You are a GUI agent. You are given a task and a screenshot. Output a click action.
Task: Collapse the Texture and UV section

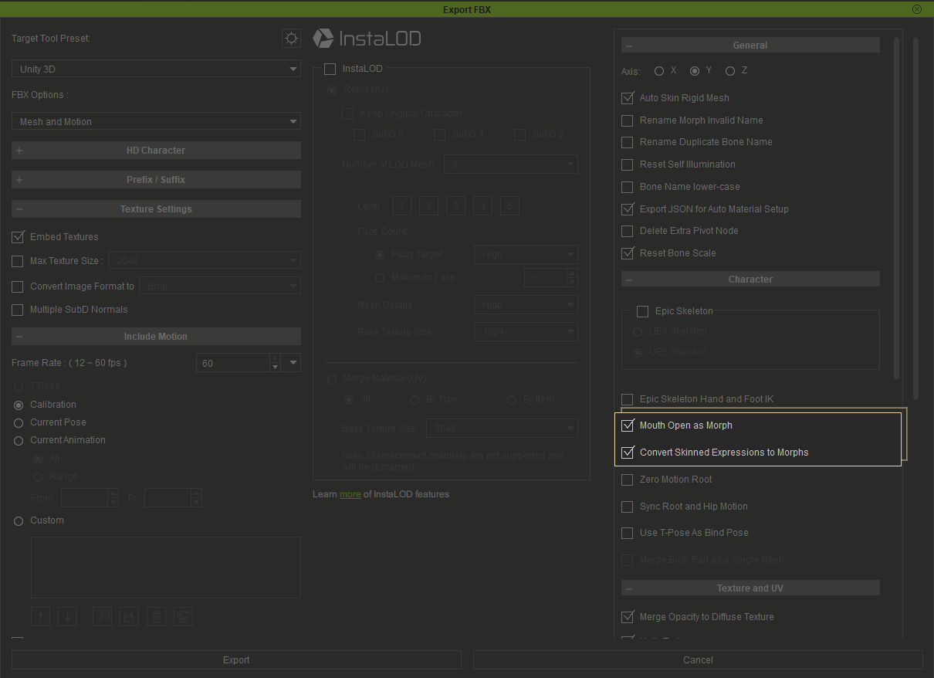point(750,588)
